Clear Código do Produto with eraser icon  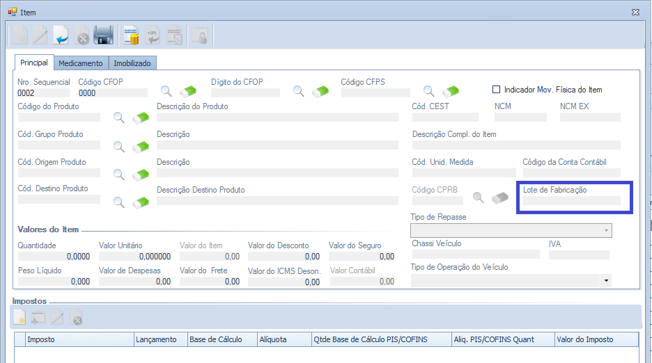(x=141, y=118)
